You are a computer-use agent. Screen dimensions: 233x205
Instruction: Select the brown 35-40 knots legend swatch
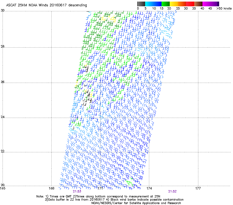pyautogui.click(x=198, y=4)
